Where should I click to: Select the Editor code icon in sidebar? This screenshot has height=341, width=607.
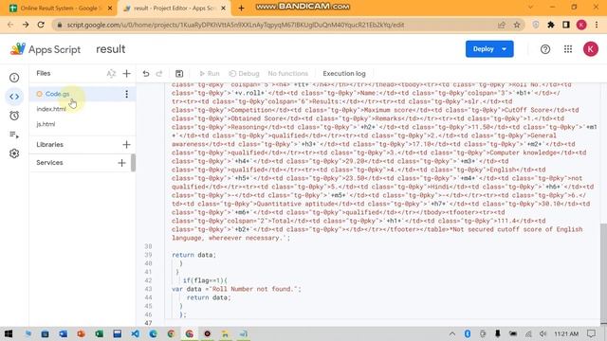coord(14,97)
